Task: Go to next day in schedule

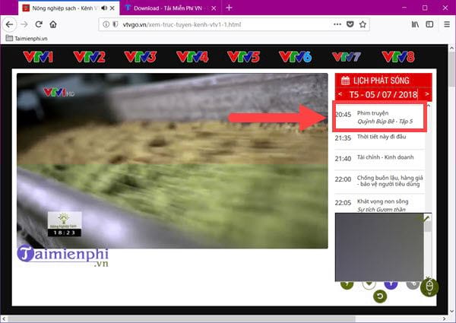Action: 427,94
